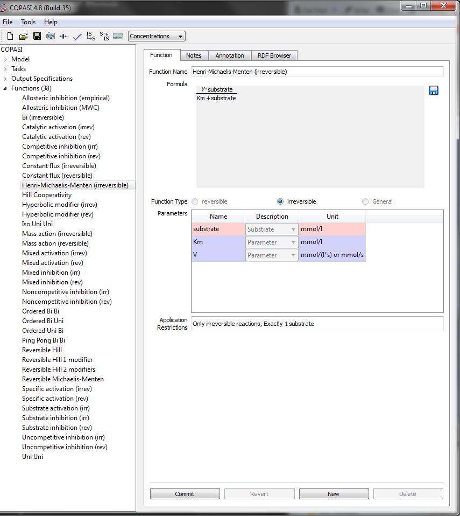
Task: Save formula image with blue disk icon
Action: point(434,90)
